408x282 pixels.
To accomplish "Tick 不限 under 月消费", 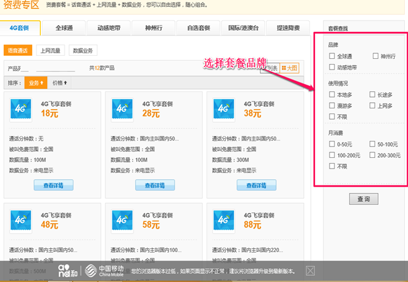I will [x=332, y=165].
